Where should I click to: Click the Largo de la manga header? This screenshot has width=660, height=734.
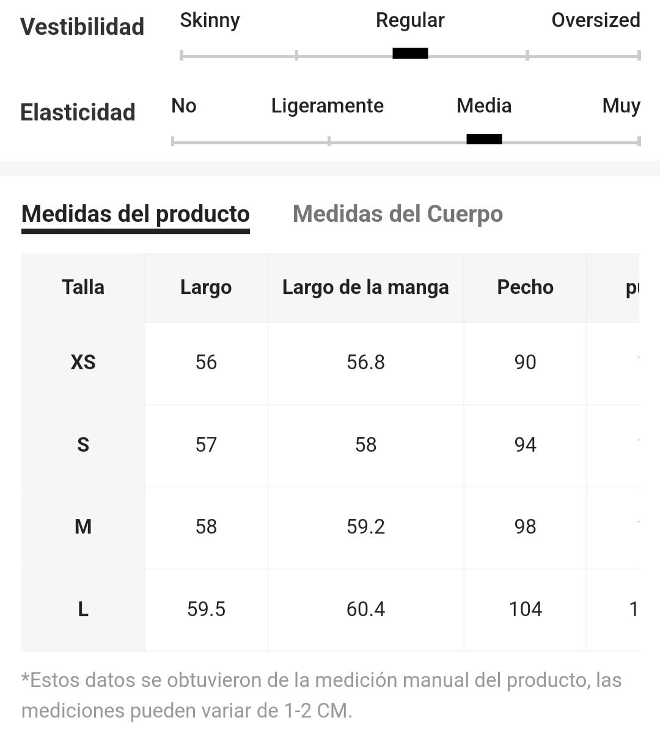pos(365,287)
